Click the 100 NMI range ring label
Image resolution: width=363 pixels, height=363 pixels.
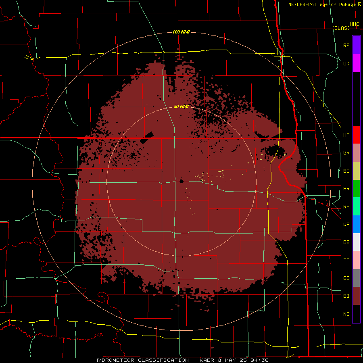click(181, 32)
